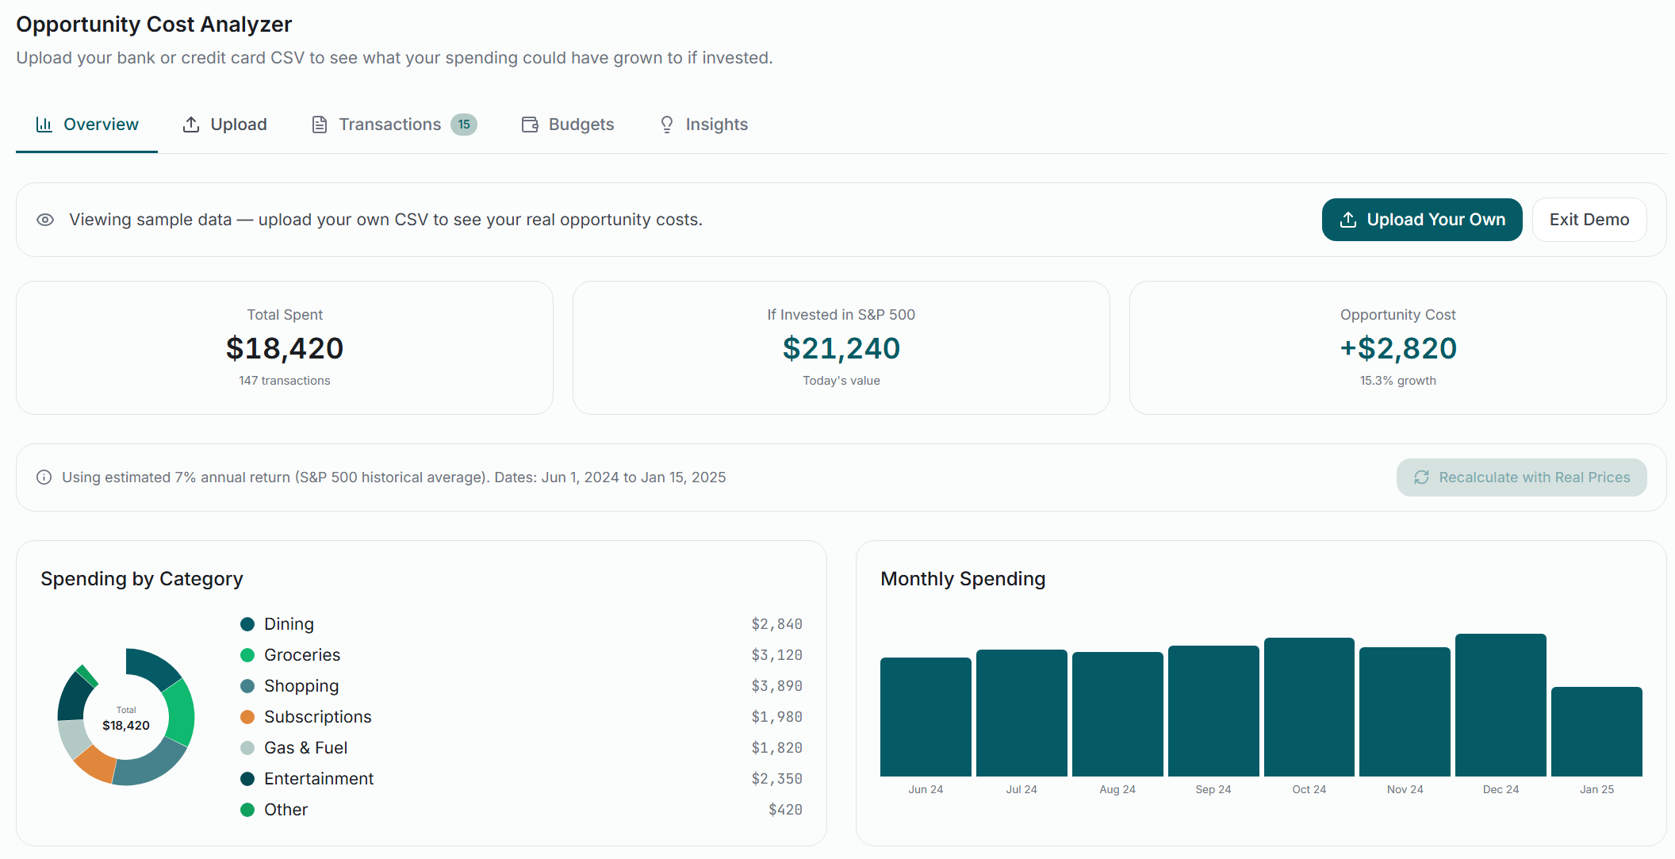Click the Total Spent $18,420 card
The width and height of the screenshot is (1675, 859).
click(285, 347)
